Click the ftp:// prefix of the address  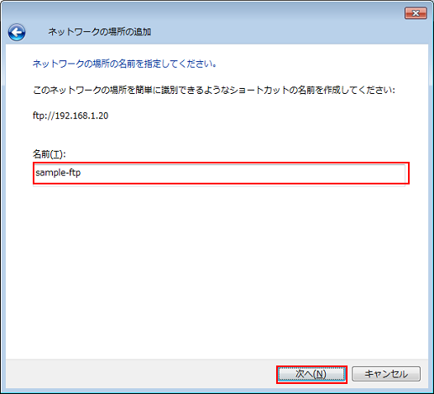pyautogui.click(x=44, y=116)
